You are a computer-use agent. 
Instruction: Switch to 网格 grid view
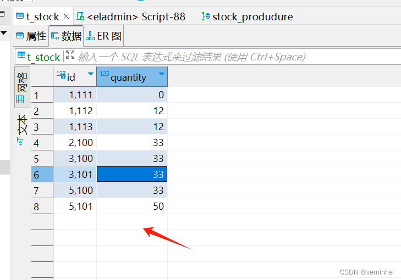[22, 87]
